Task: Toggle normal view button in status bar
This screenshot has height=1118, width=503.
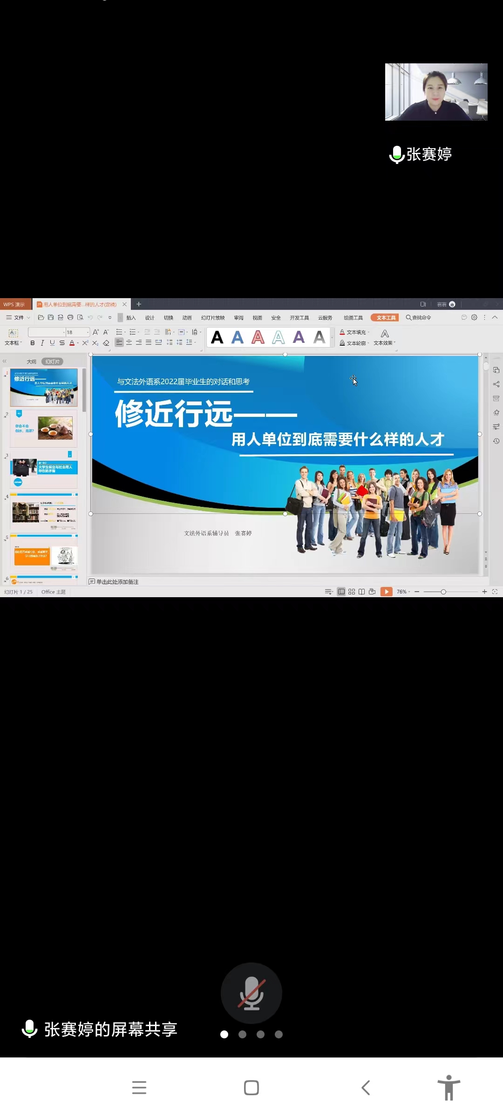Action: pyautogui.click(x=341, y=592)
